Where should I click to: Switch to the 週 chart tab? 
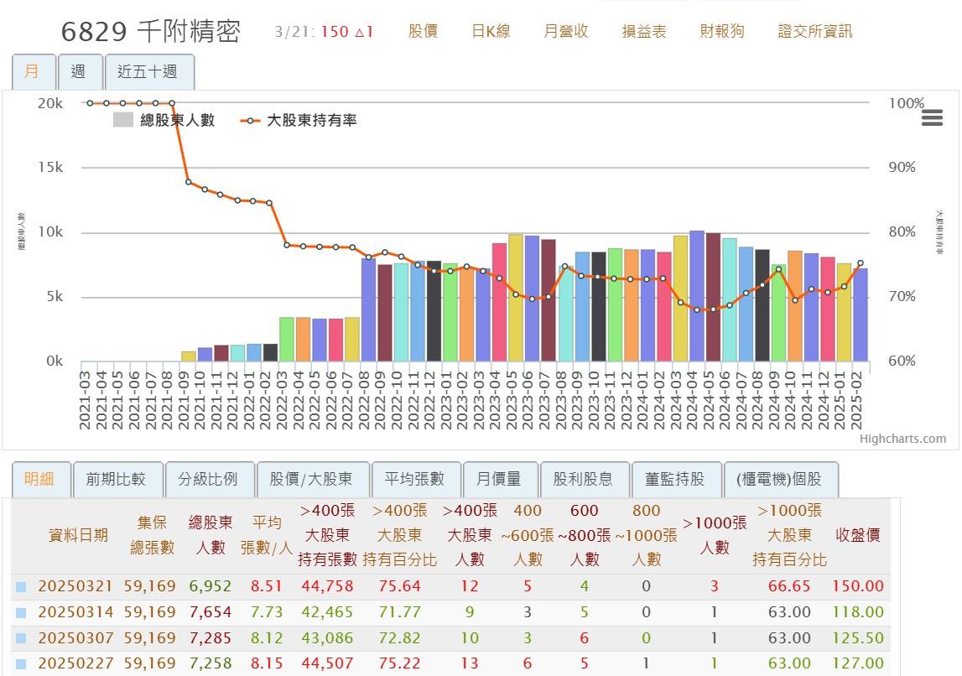click(80, 72)
